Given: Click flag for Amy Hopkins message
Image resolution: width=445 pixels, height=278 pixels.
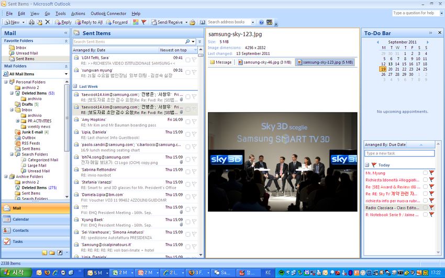Looking at the screenshot, I should (194, 121).
